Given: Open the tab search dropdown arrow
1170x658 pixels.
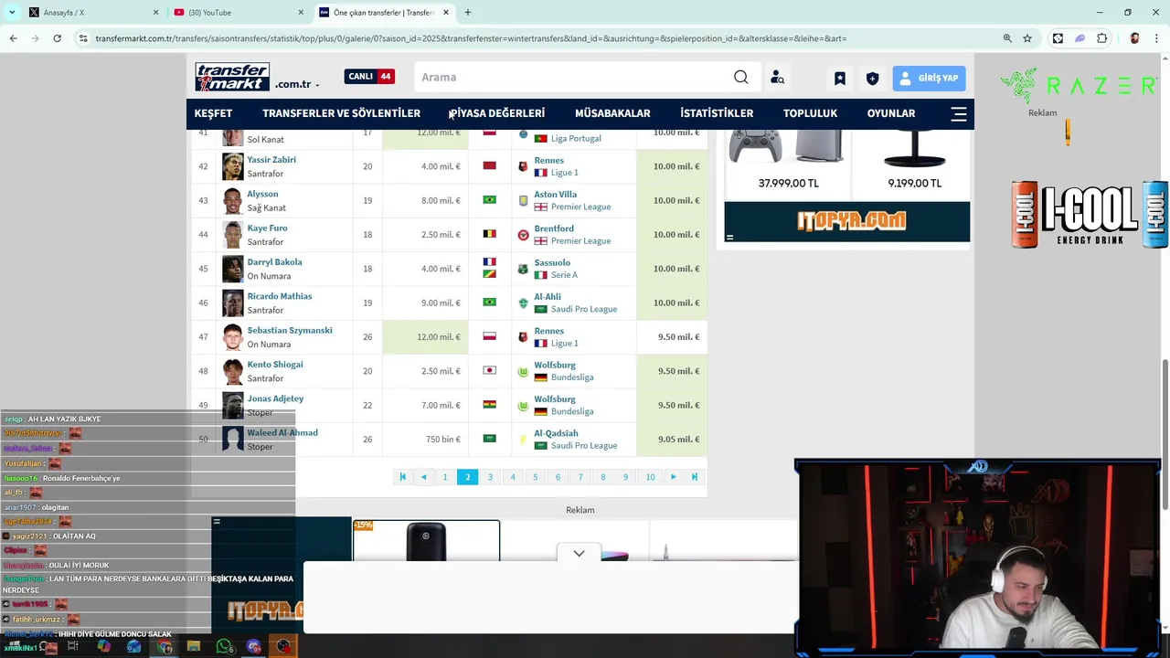Looking at the screenshot, I should point(12,13).
